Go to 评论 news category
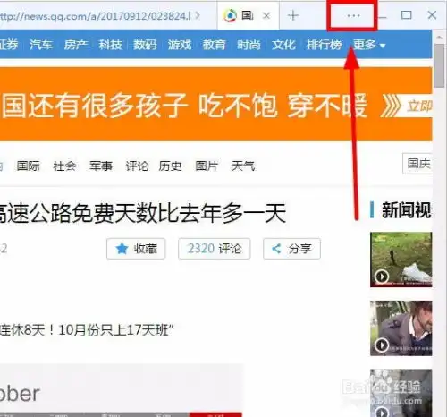 pyautogui.click(x=137, y=166)
